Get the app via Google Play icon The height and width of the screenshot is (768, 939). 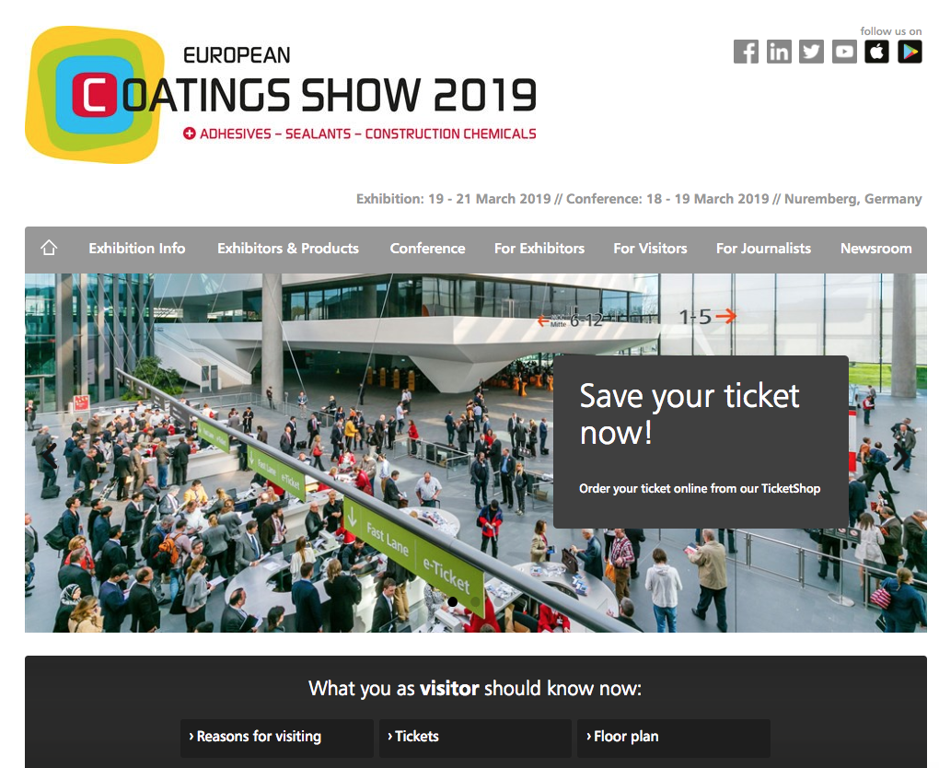910,52
